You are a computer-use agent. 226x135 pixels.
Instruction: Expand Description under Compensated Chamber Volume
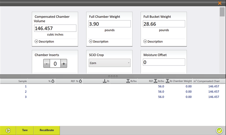click(x=44, y=41)
